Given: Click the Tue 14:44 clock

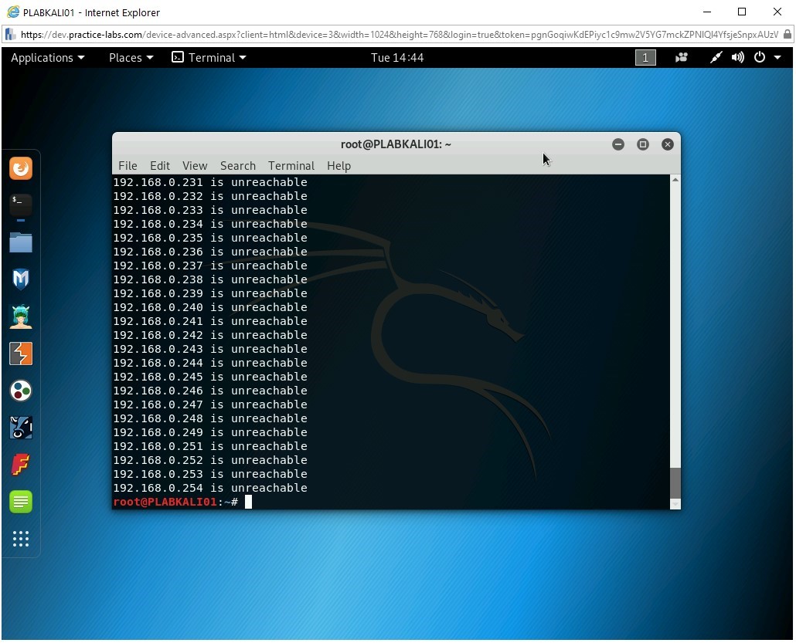Looking at the screenshot, I should pyautogui.click(x=397, y=58).
